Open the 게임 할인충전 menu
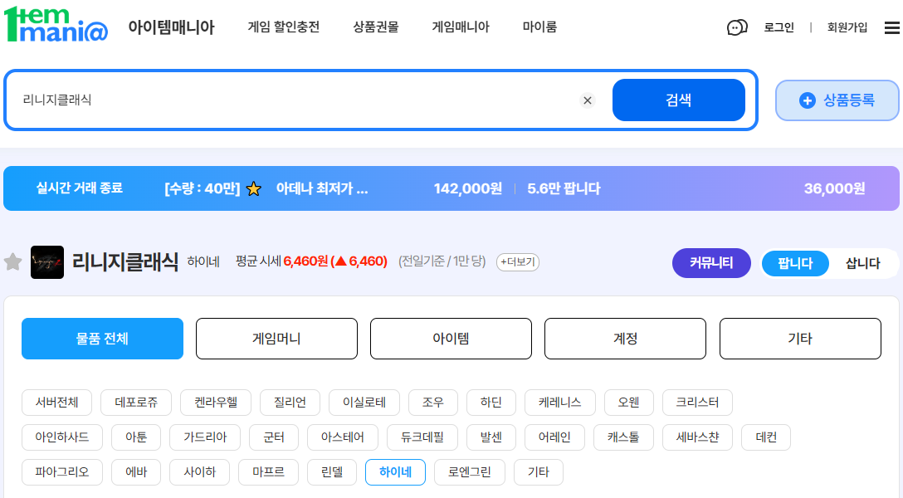Image resolution: width=903 pixels, height=498 pixels. pyautogui.click(x=283, y=27)
